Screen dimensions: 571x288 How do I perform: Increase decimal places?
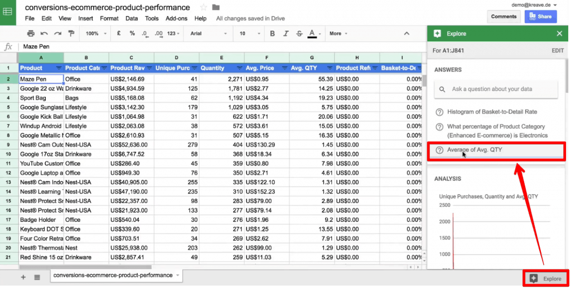click(x=159, y=33)
